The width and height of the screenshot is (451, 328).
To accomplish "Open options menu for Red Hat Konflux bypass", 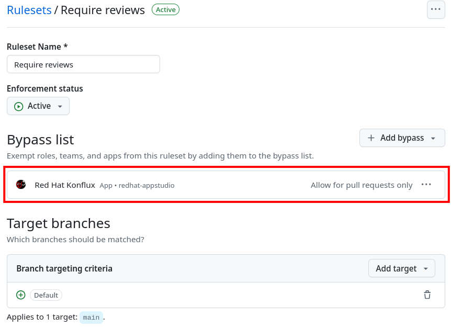I will [426, 184].
